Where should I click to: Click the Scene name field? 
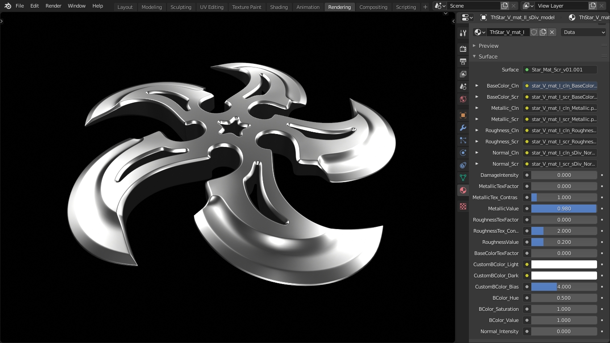click(x=472, y=6)
